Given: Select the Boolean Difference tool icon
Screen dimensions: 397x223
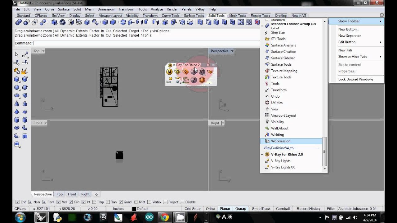Looking at the screenshot, I should (x=27, y=22).
